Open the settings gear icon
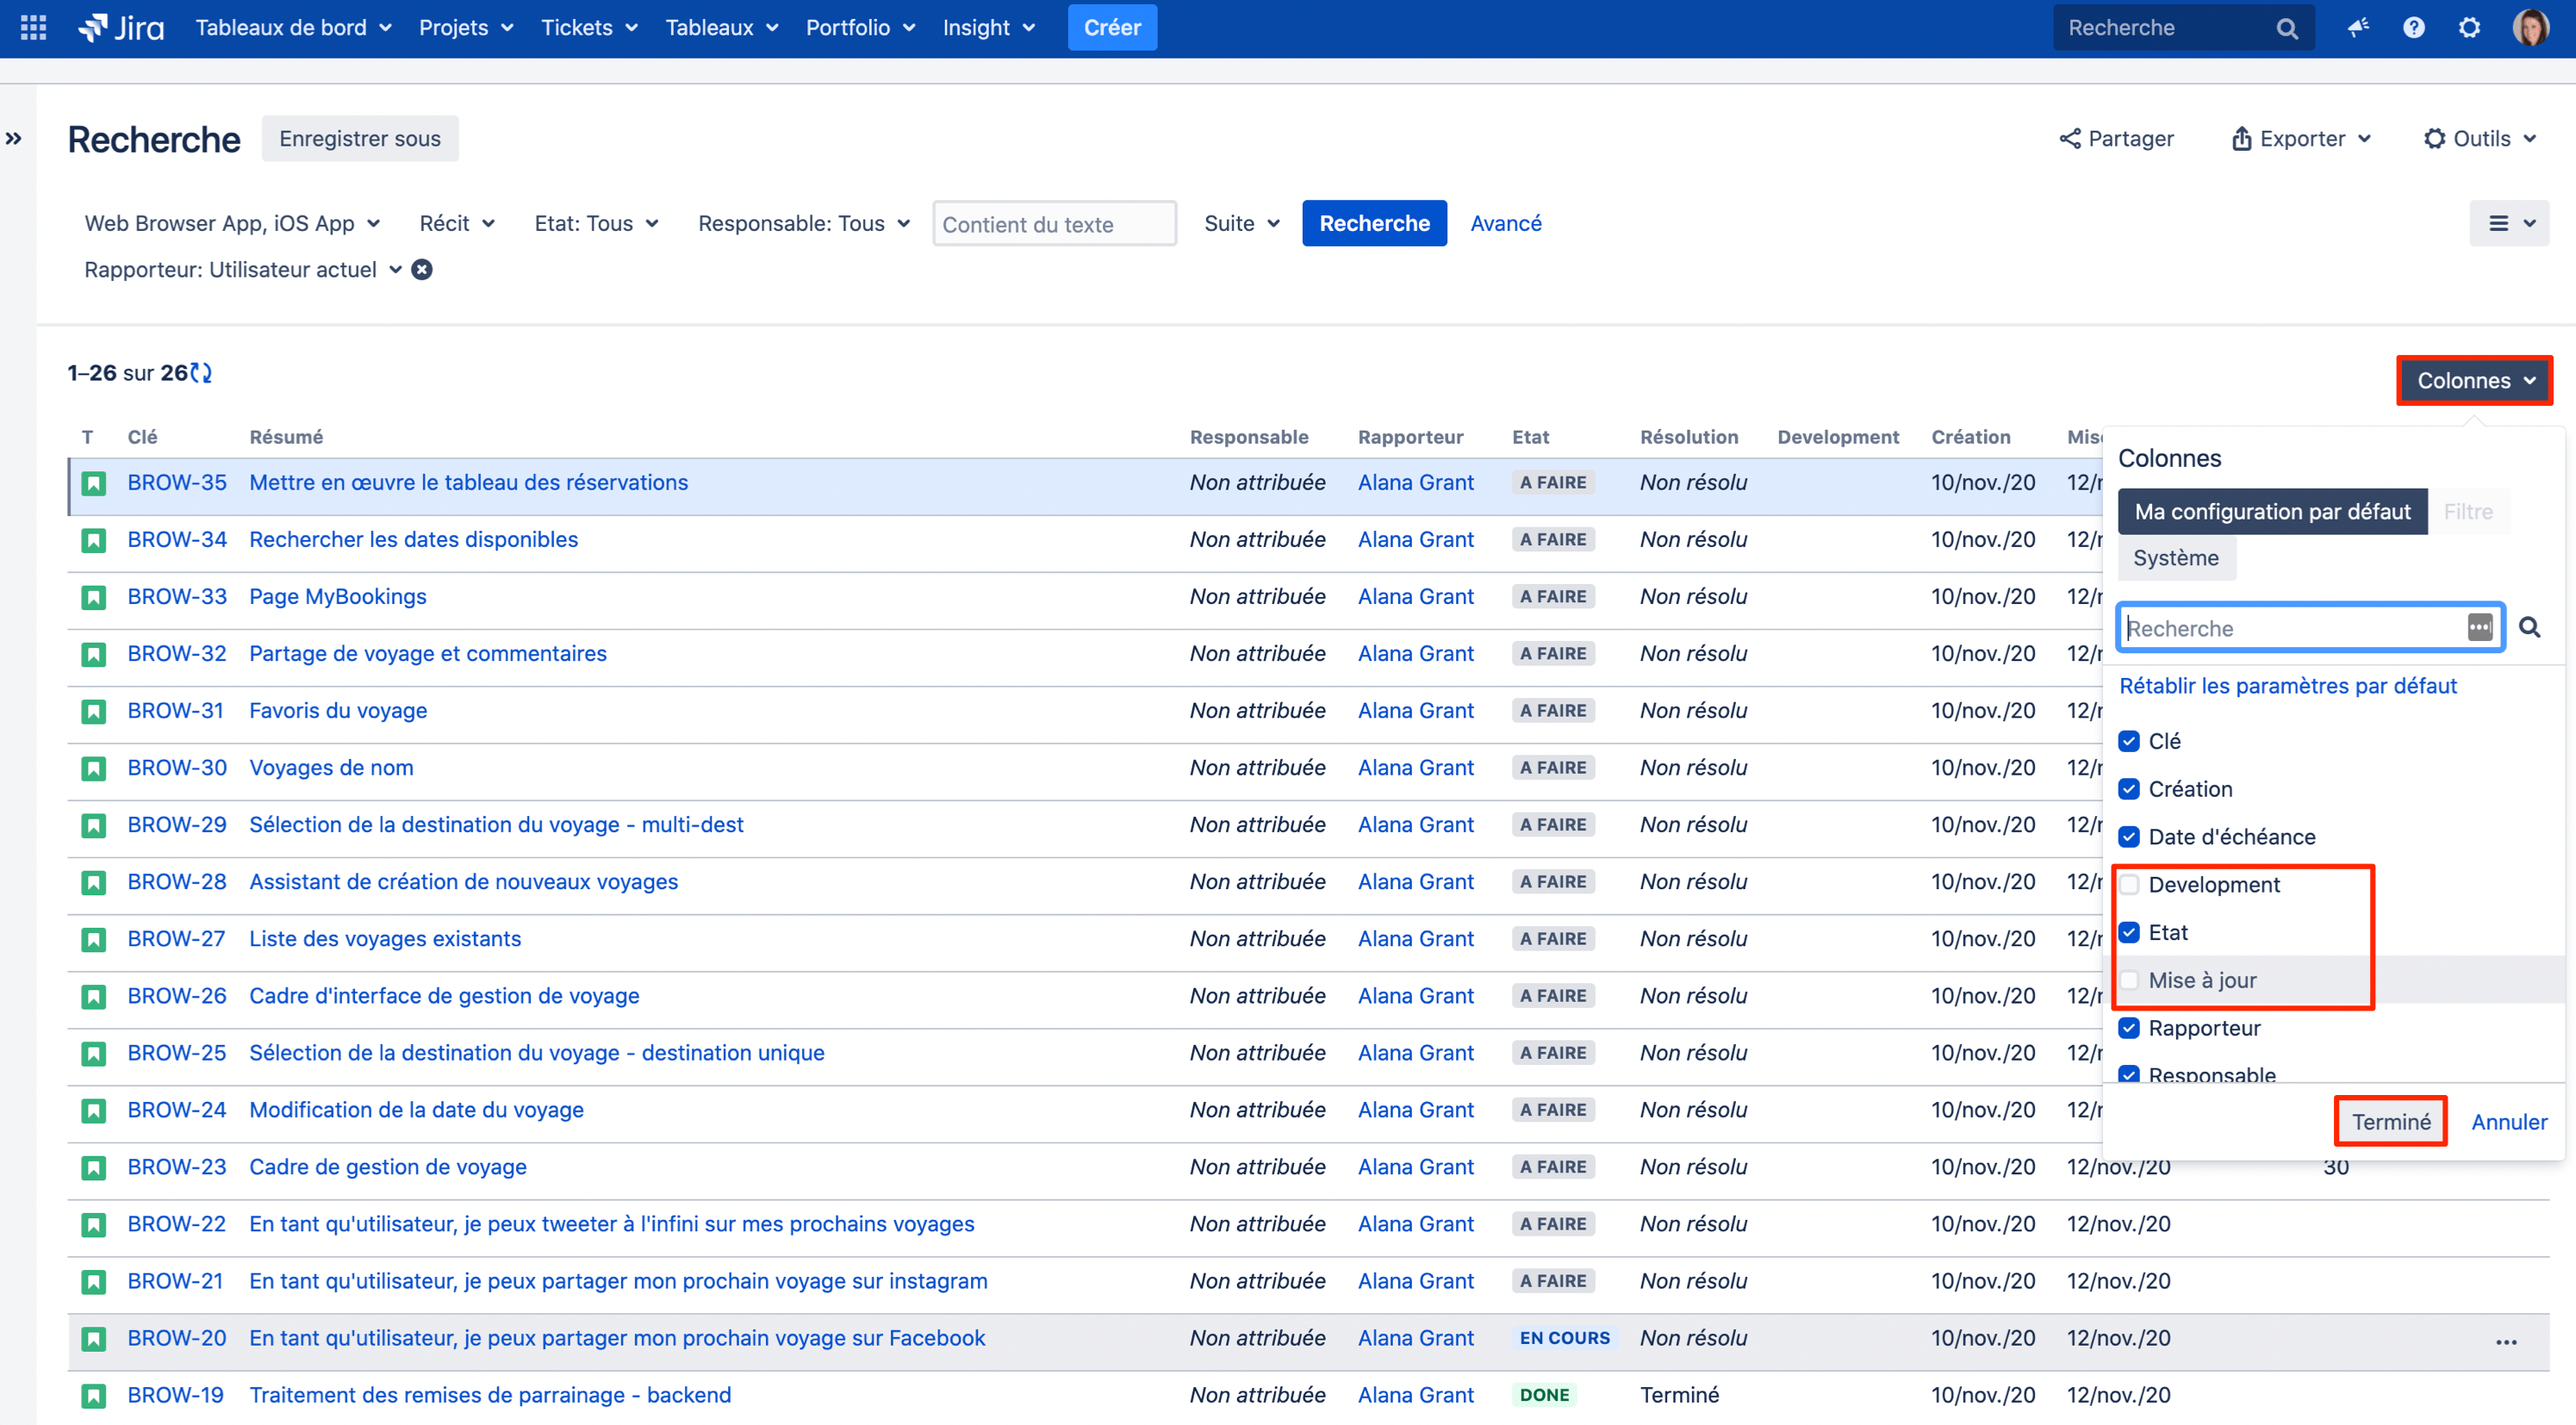Image resolution: width=2576 pixels, height=1425 pixels. (2469, 27)
